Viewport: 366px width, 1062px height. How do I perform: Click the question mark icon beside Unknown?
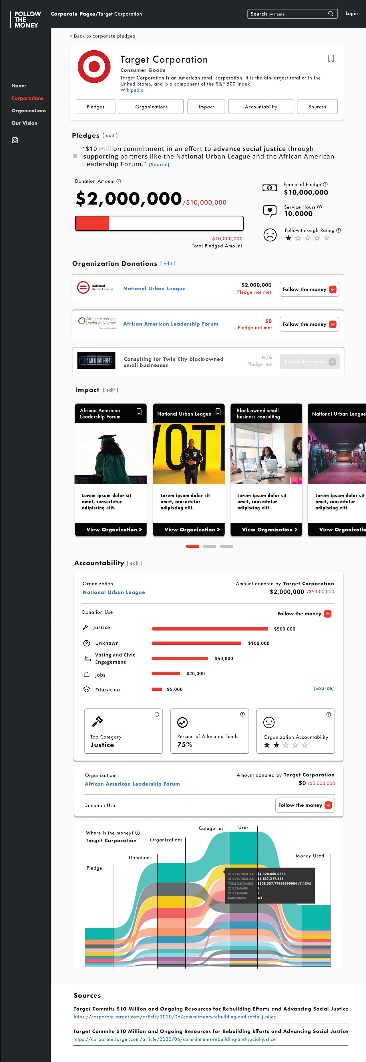pos(87,643)
